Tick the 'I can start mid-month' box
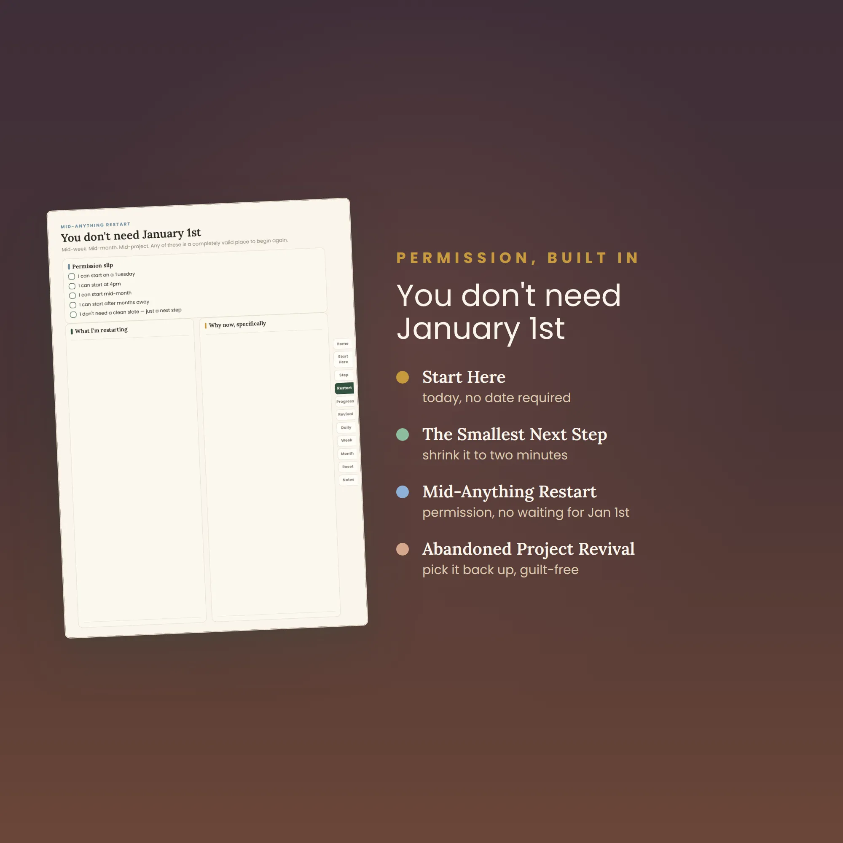This screenshot has height=843, width=843. click(x=72, y=296)
